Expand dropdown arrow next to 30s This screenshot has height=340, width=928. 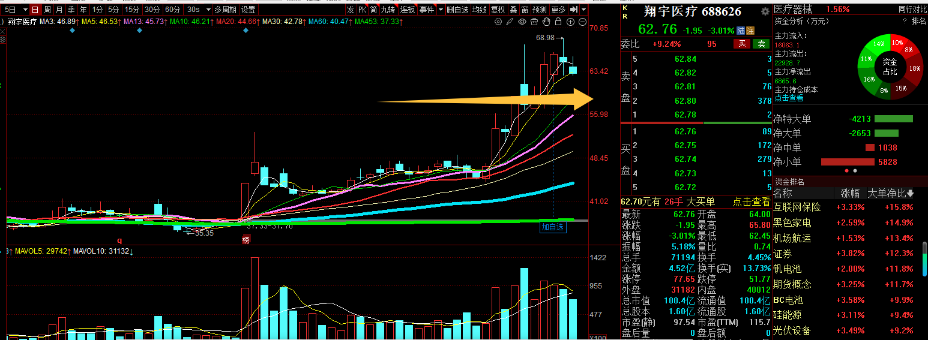click(x=207, y=10)
